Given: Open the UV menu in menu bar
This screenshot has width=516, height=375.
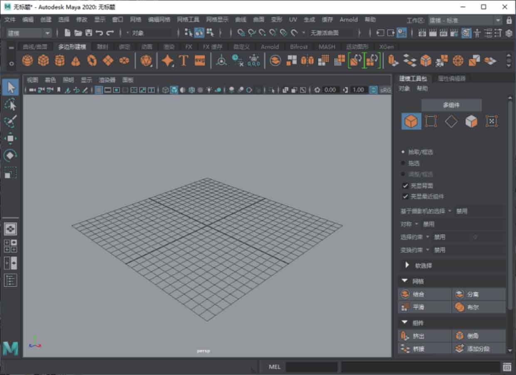Looking at the screenshot, I should point(293,20).
